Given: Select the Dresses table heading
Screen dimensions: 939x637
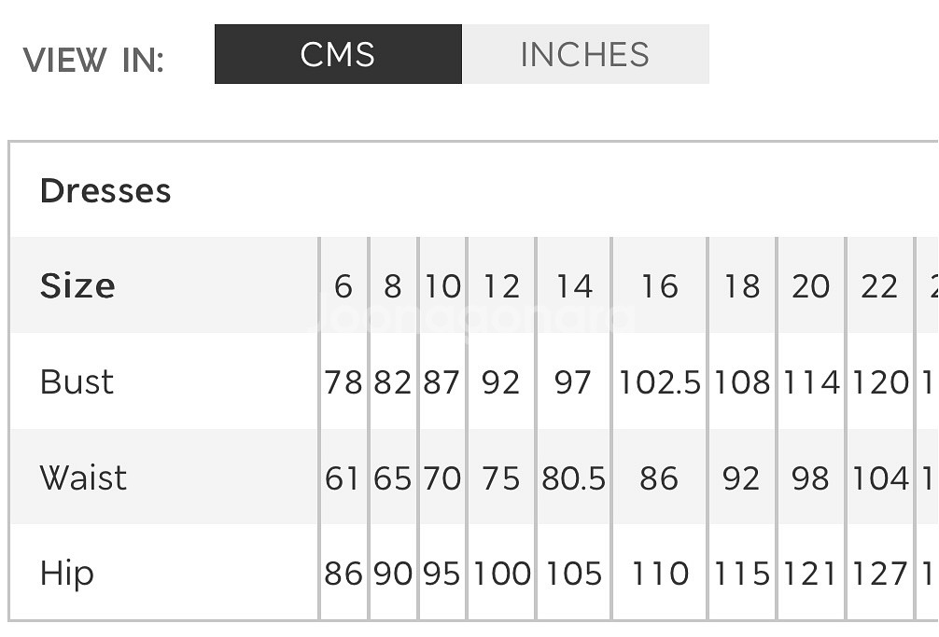Looking at the screenshot, I should click(x=105, y=191).
